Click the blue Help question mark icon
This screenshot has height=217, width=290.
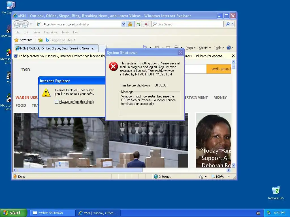click(229, 48)
